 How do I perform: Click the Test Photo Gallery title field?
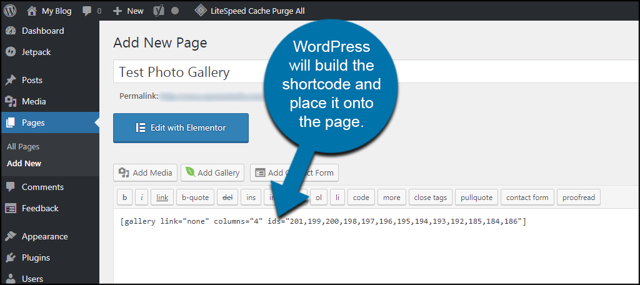click(376, 72)
